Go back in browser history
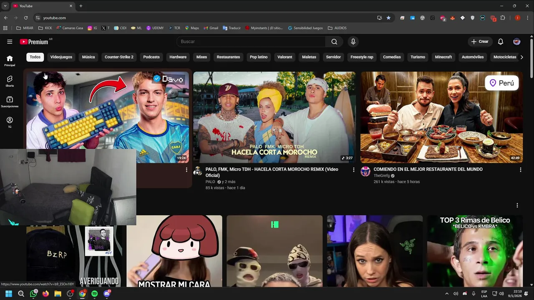The image size is (534, 300). point(6,18)
